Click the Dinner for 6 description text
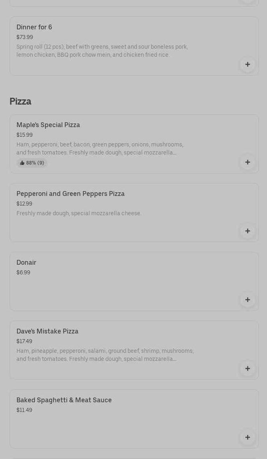Viewport: 267px width, 459px height. (102, 51)
